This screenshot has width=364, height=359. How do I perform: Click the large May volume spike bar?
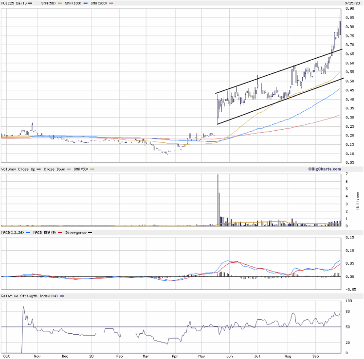coord(218,199)
